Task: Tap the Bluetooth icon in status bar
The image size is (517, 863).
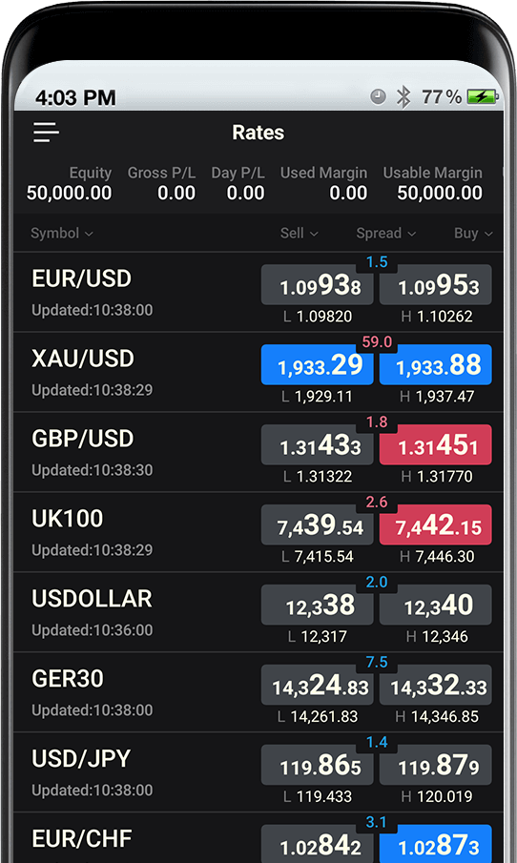Action: pos(404,97)
